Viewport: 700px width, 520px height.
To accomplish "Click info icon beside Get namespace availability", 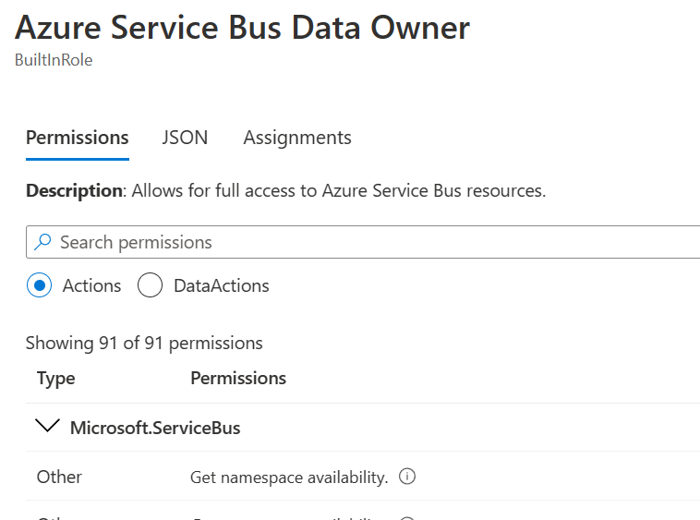I will point(406,477).
